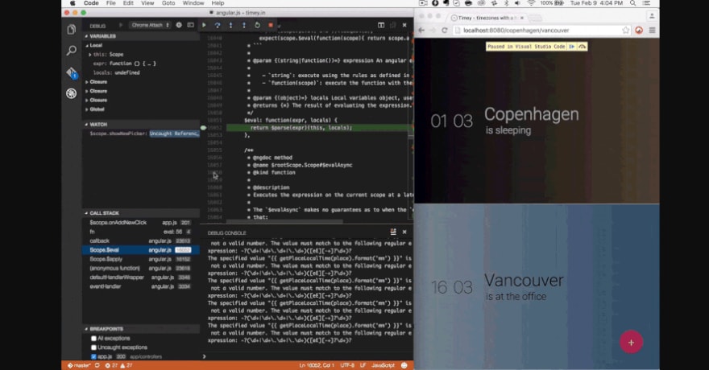Click the greyed start debugging arrow

click(x=121, y=25)
